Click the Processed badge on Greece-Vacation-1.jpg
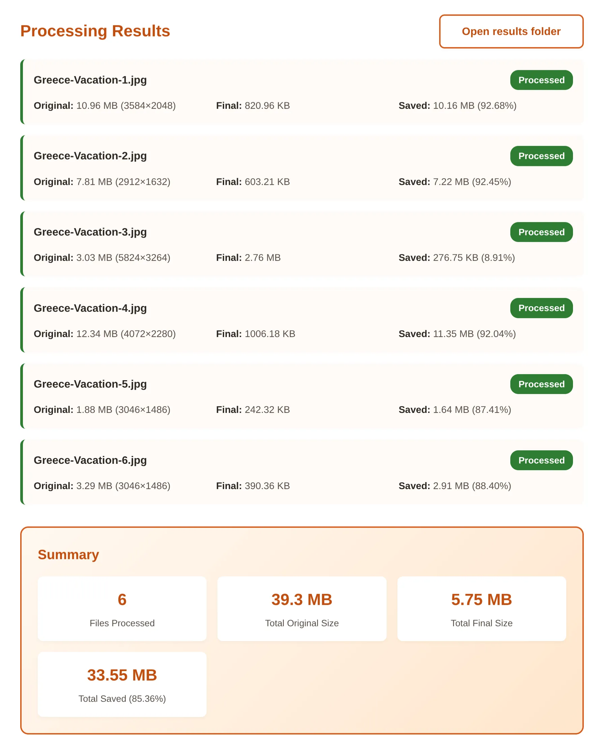 pyautogui.click(x=541, y=80)
